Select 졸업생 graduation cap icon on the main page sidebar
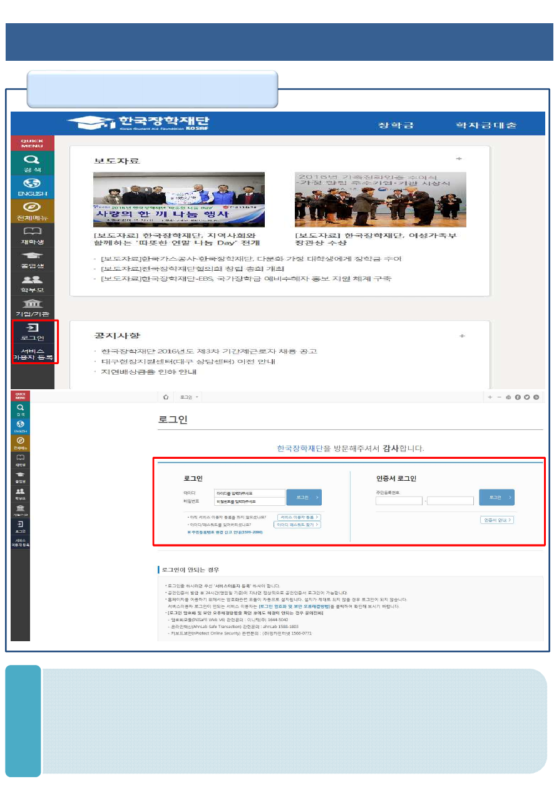The height and width of the screenshot is (791, 559). point(33,259)
